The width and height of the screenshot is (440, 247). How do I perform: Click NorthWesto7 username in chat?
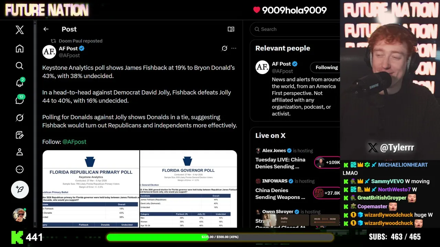tap(394, 189)
